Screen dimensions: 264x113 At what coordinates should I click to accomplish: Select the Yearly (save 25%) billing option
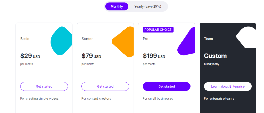pyautogui.click(x=148, y=6)
